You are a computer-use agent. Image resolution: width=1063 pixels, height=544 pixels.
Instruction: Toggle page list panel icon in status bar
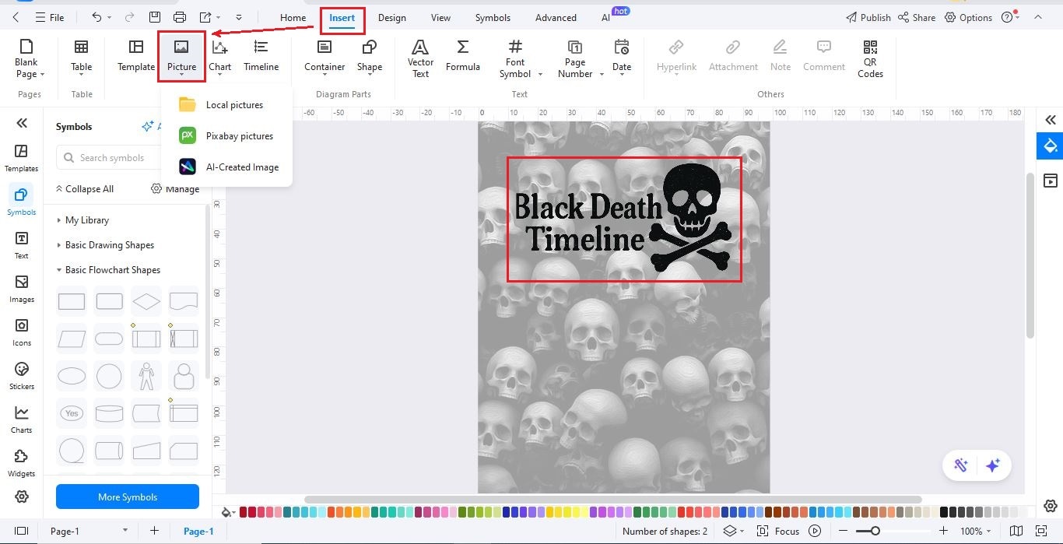[22, 531]
